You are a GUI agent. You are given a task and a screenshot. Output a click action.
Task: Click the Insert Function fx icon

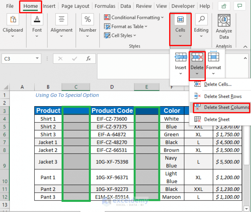point(88,59)
